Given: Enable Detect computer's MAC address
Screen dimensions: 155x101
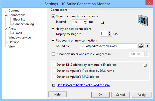Looking at the screenshot, I should 55,76.
